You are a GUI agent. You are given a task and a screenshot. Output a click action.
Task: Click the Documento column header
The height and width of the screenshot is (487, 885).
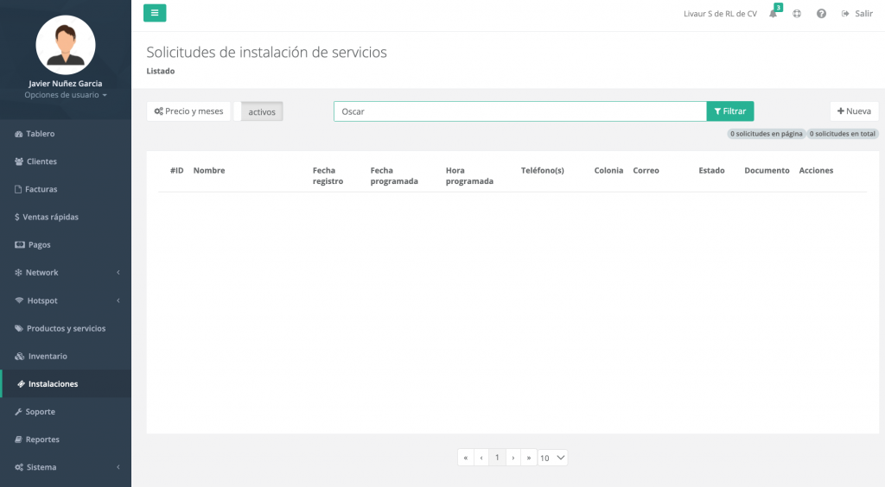[767, 170]
